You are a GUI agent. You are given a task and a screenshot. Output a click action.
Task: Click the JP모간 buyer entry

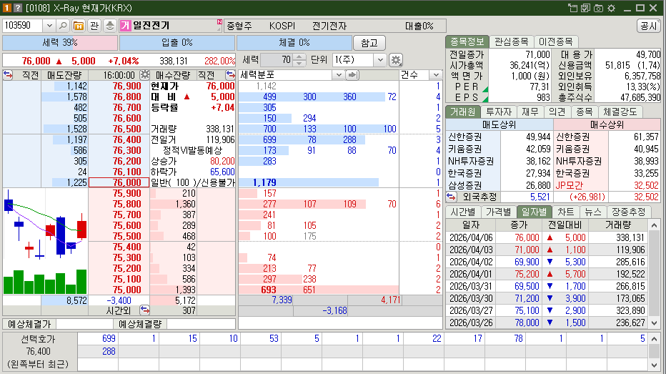pyautogui.click(x=569, y=185)
